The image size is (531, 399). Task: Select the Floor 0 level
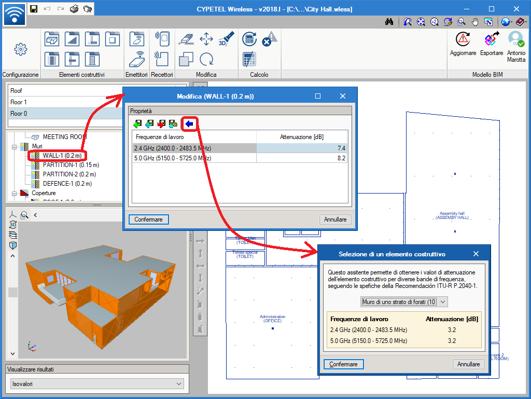tap(65, 114)
